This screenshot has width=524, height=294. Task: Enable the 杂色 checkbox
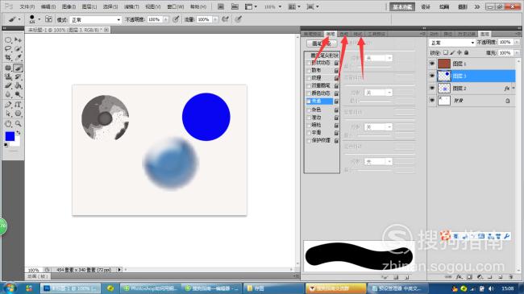[x=309, y=110]
